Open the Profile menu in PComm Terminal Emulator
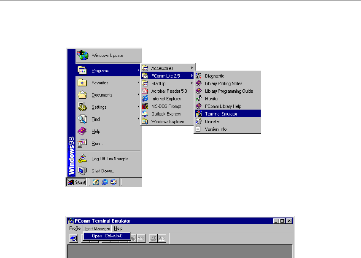 point(75,228)
